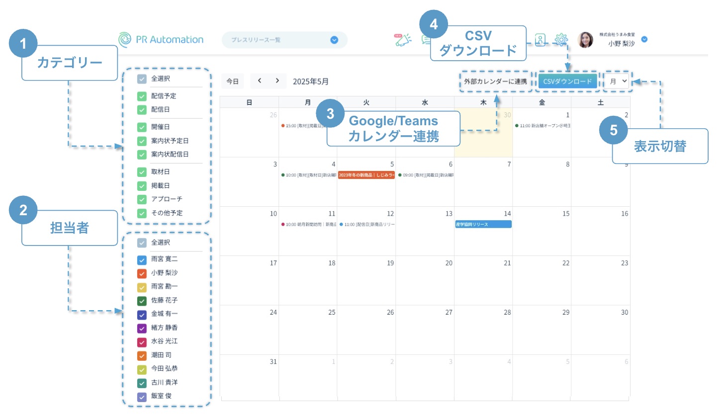Open the 月 view switch dropdown
725x419 pixels.
(618, 82)
